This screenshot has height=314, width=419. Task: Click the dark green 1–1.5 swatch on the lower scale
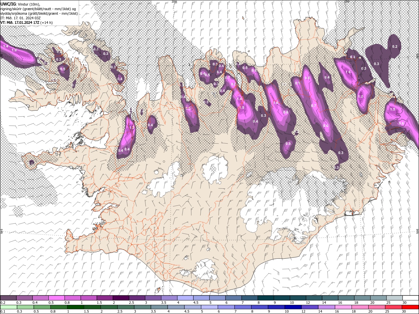coord(75,307)
